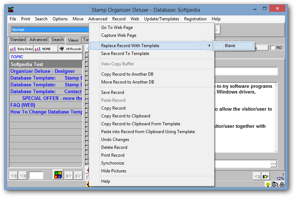Click the last-record hand arrow in the left panel
Viewport: 295px width, 197px height.
[x=78, y=176]
